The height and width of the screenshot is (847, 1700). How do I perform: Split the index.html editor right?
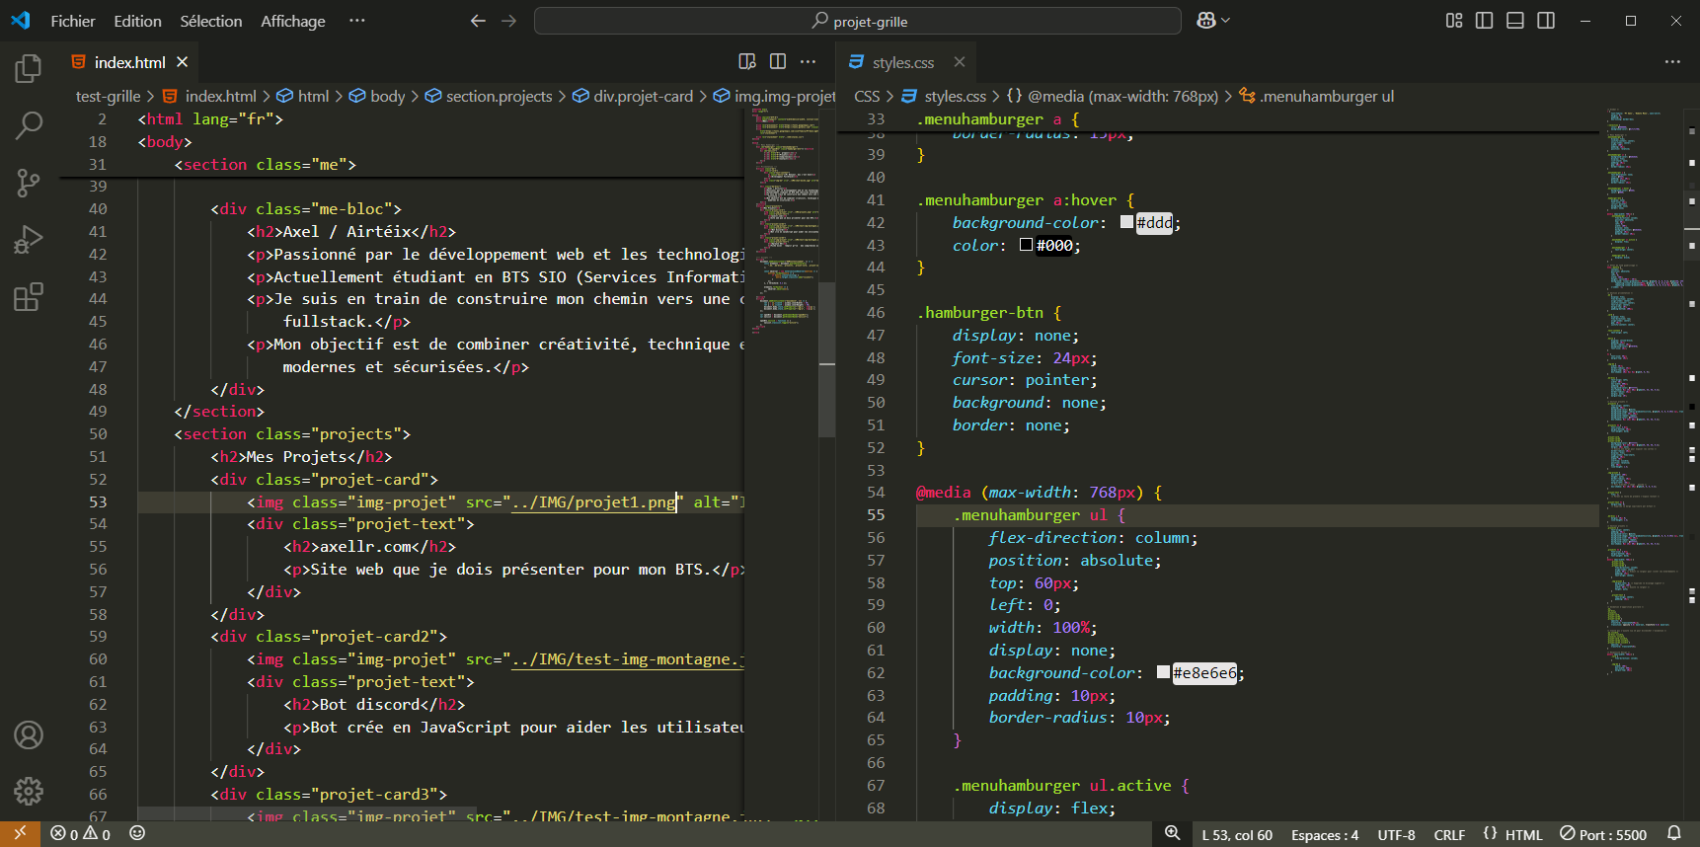click(x=778, y=61)
